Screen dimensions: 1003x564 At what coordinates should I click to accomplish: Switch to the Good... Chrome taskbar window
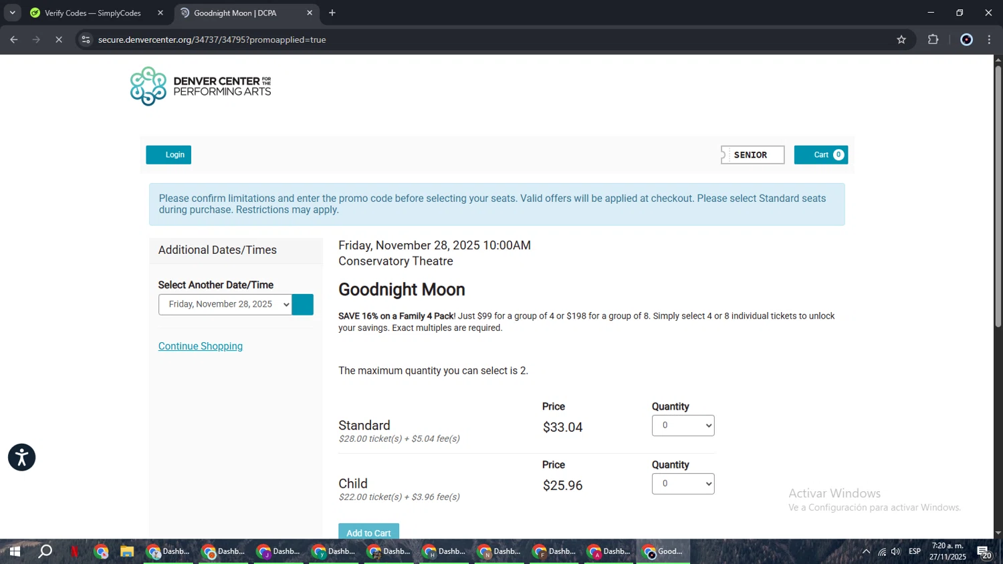tap(663, 552)
